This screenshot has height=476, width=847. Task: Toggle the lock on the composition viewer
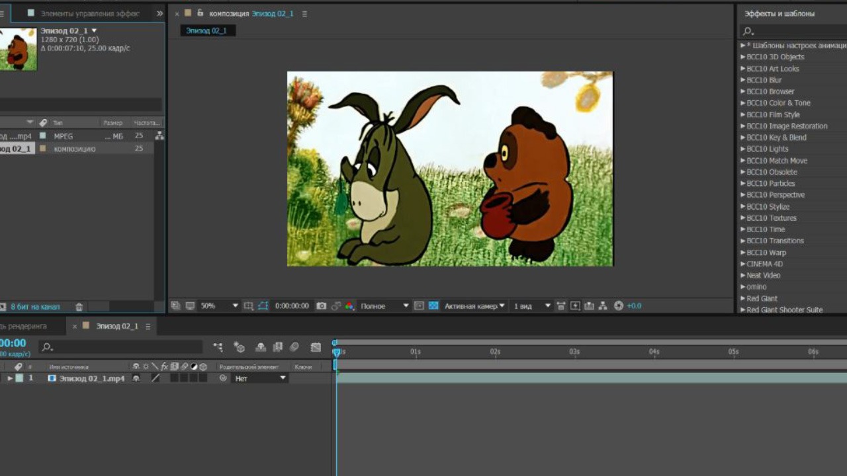(x=201, y=13)
